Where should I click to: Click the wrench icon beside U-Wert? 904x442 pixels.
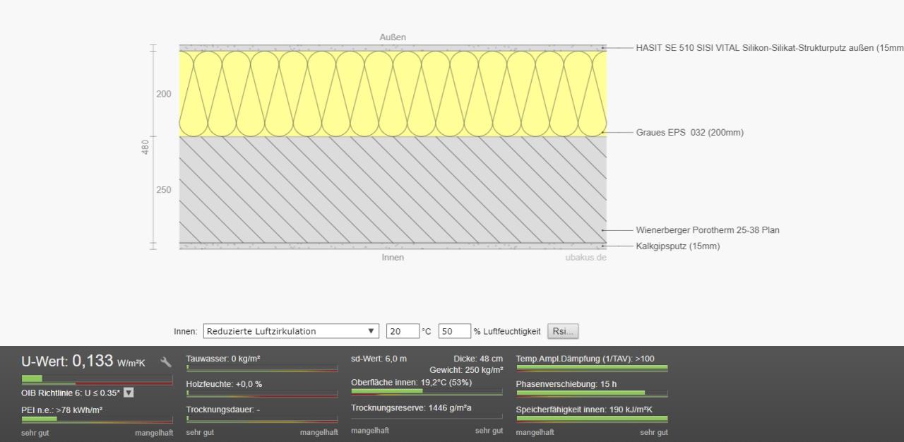click(x=166, y=362)
